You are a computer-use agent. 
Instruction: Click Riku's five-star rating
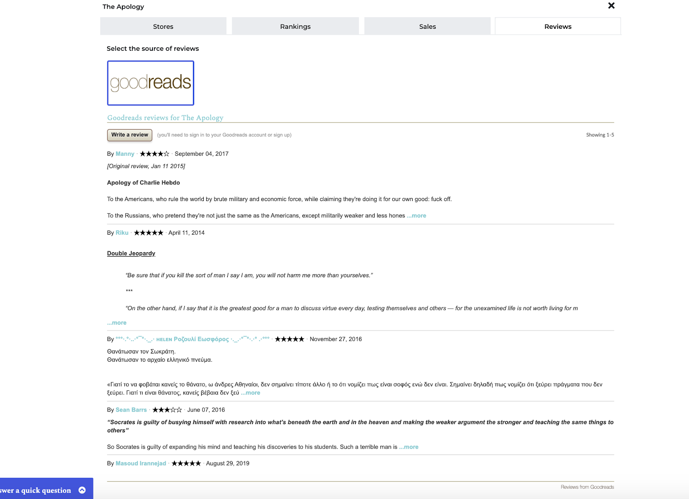coord(149,232)
